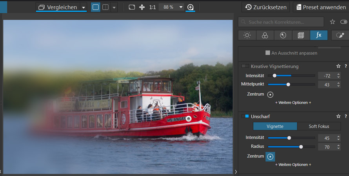Toggle the Unscharf correction switch
The image size is (349, 176).
point(245,116)
